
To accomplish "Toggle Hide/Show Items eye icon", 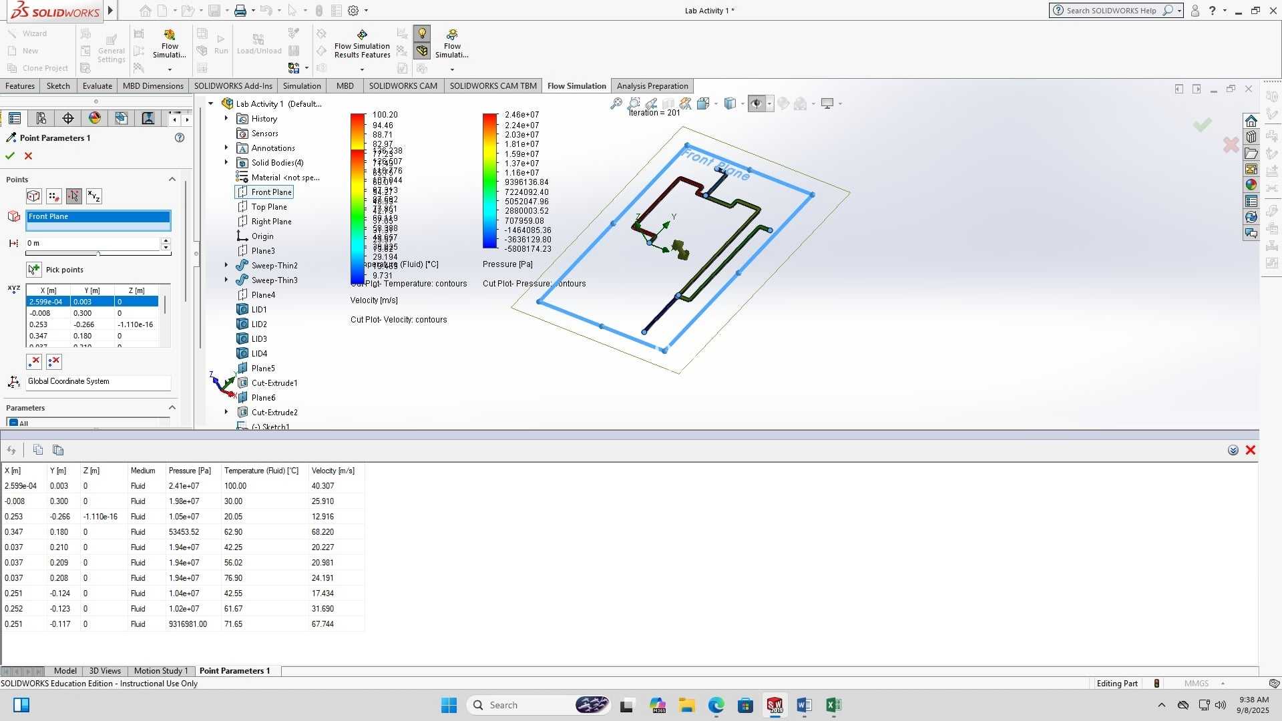I will [757, 103].
